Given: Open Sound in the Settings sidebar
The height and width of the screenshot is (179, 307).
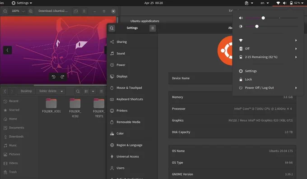Looking at the screenshot, I should tap(132, 53).
